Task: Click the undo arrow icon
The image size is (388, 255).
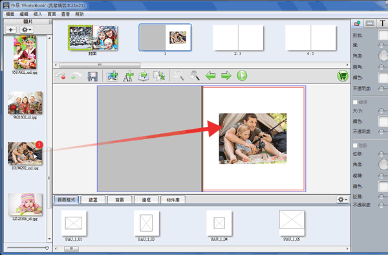Action: coord(61,76)
